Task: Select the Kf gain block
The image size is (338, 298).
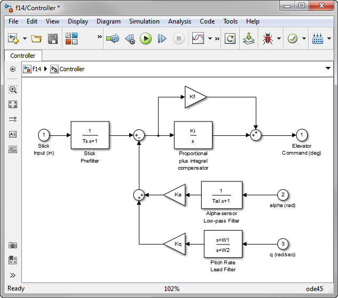Action: [x=194, y=97]
